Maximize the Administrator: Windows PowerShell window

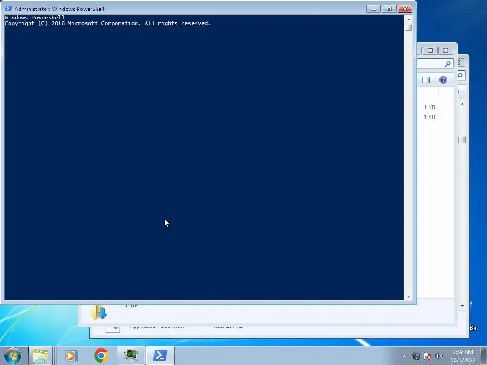pos(389,9)
